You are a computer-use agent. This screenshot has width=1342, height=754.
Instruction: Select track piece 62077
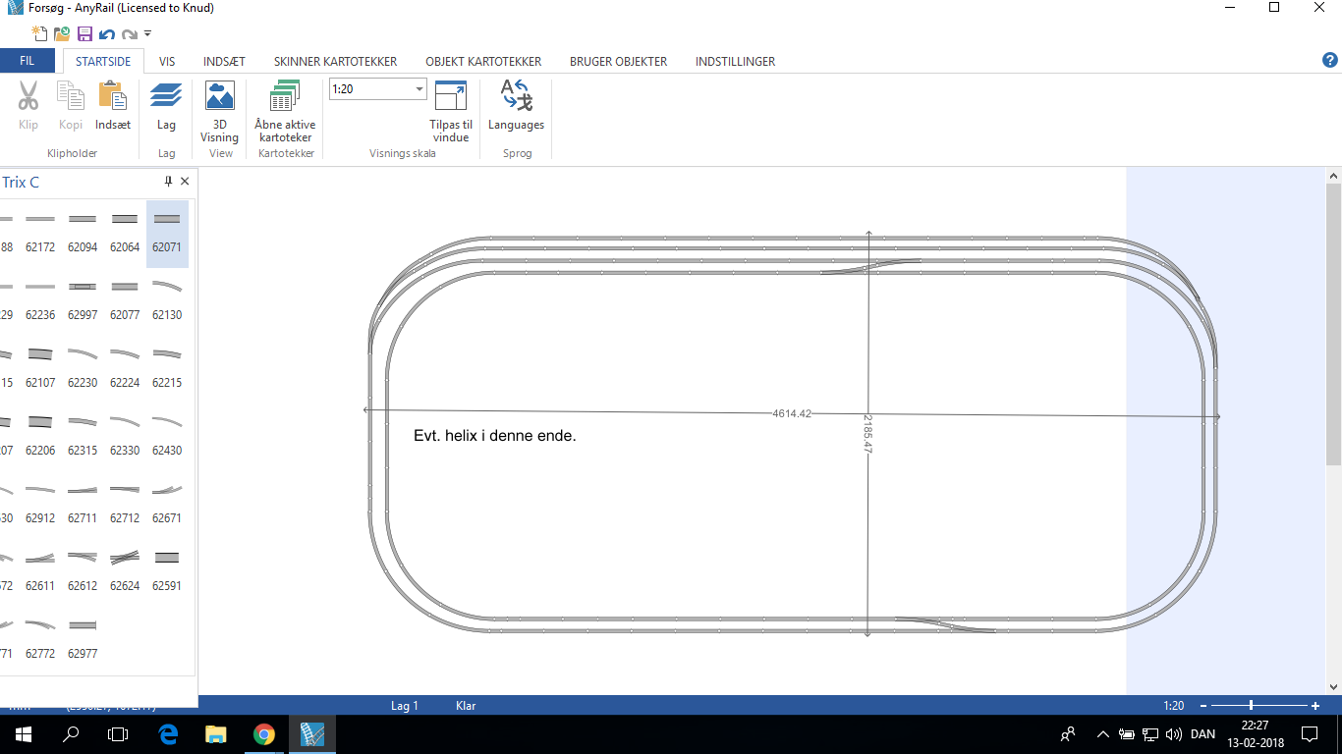pyautogui.click(x=125, y=301)
